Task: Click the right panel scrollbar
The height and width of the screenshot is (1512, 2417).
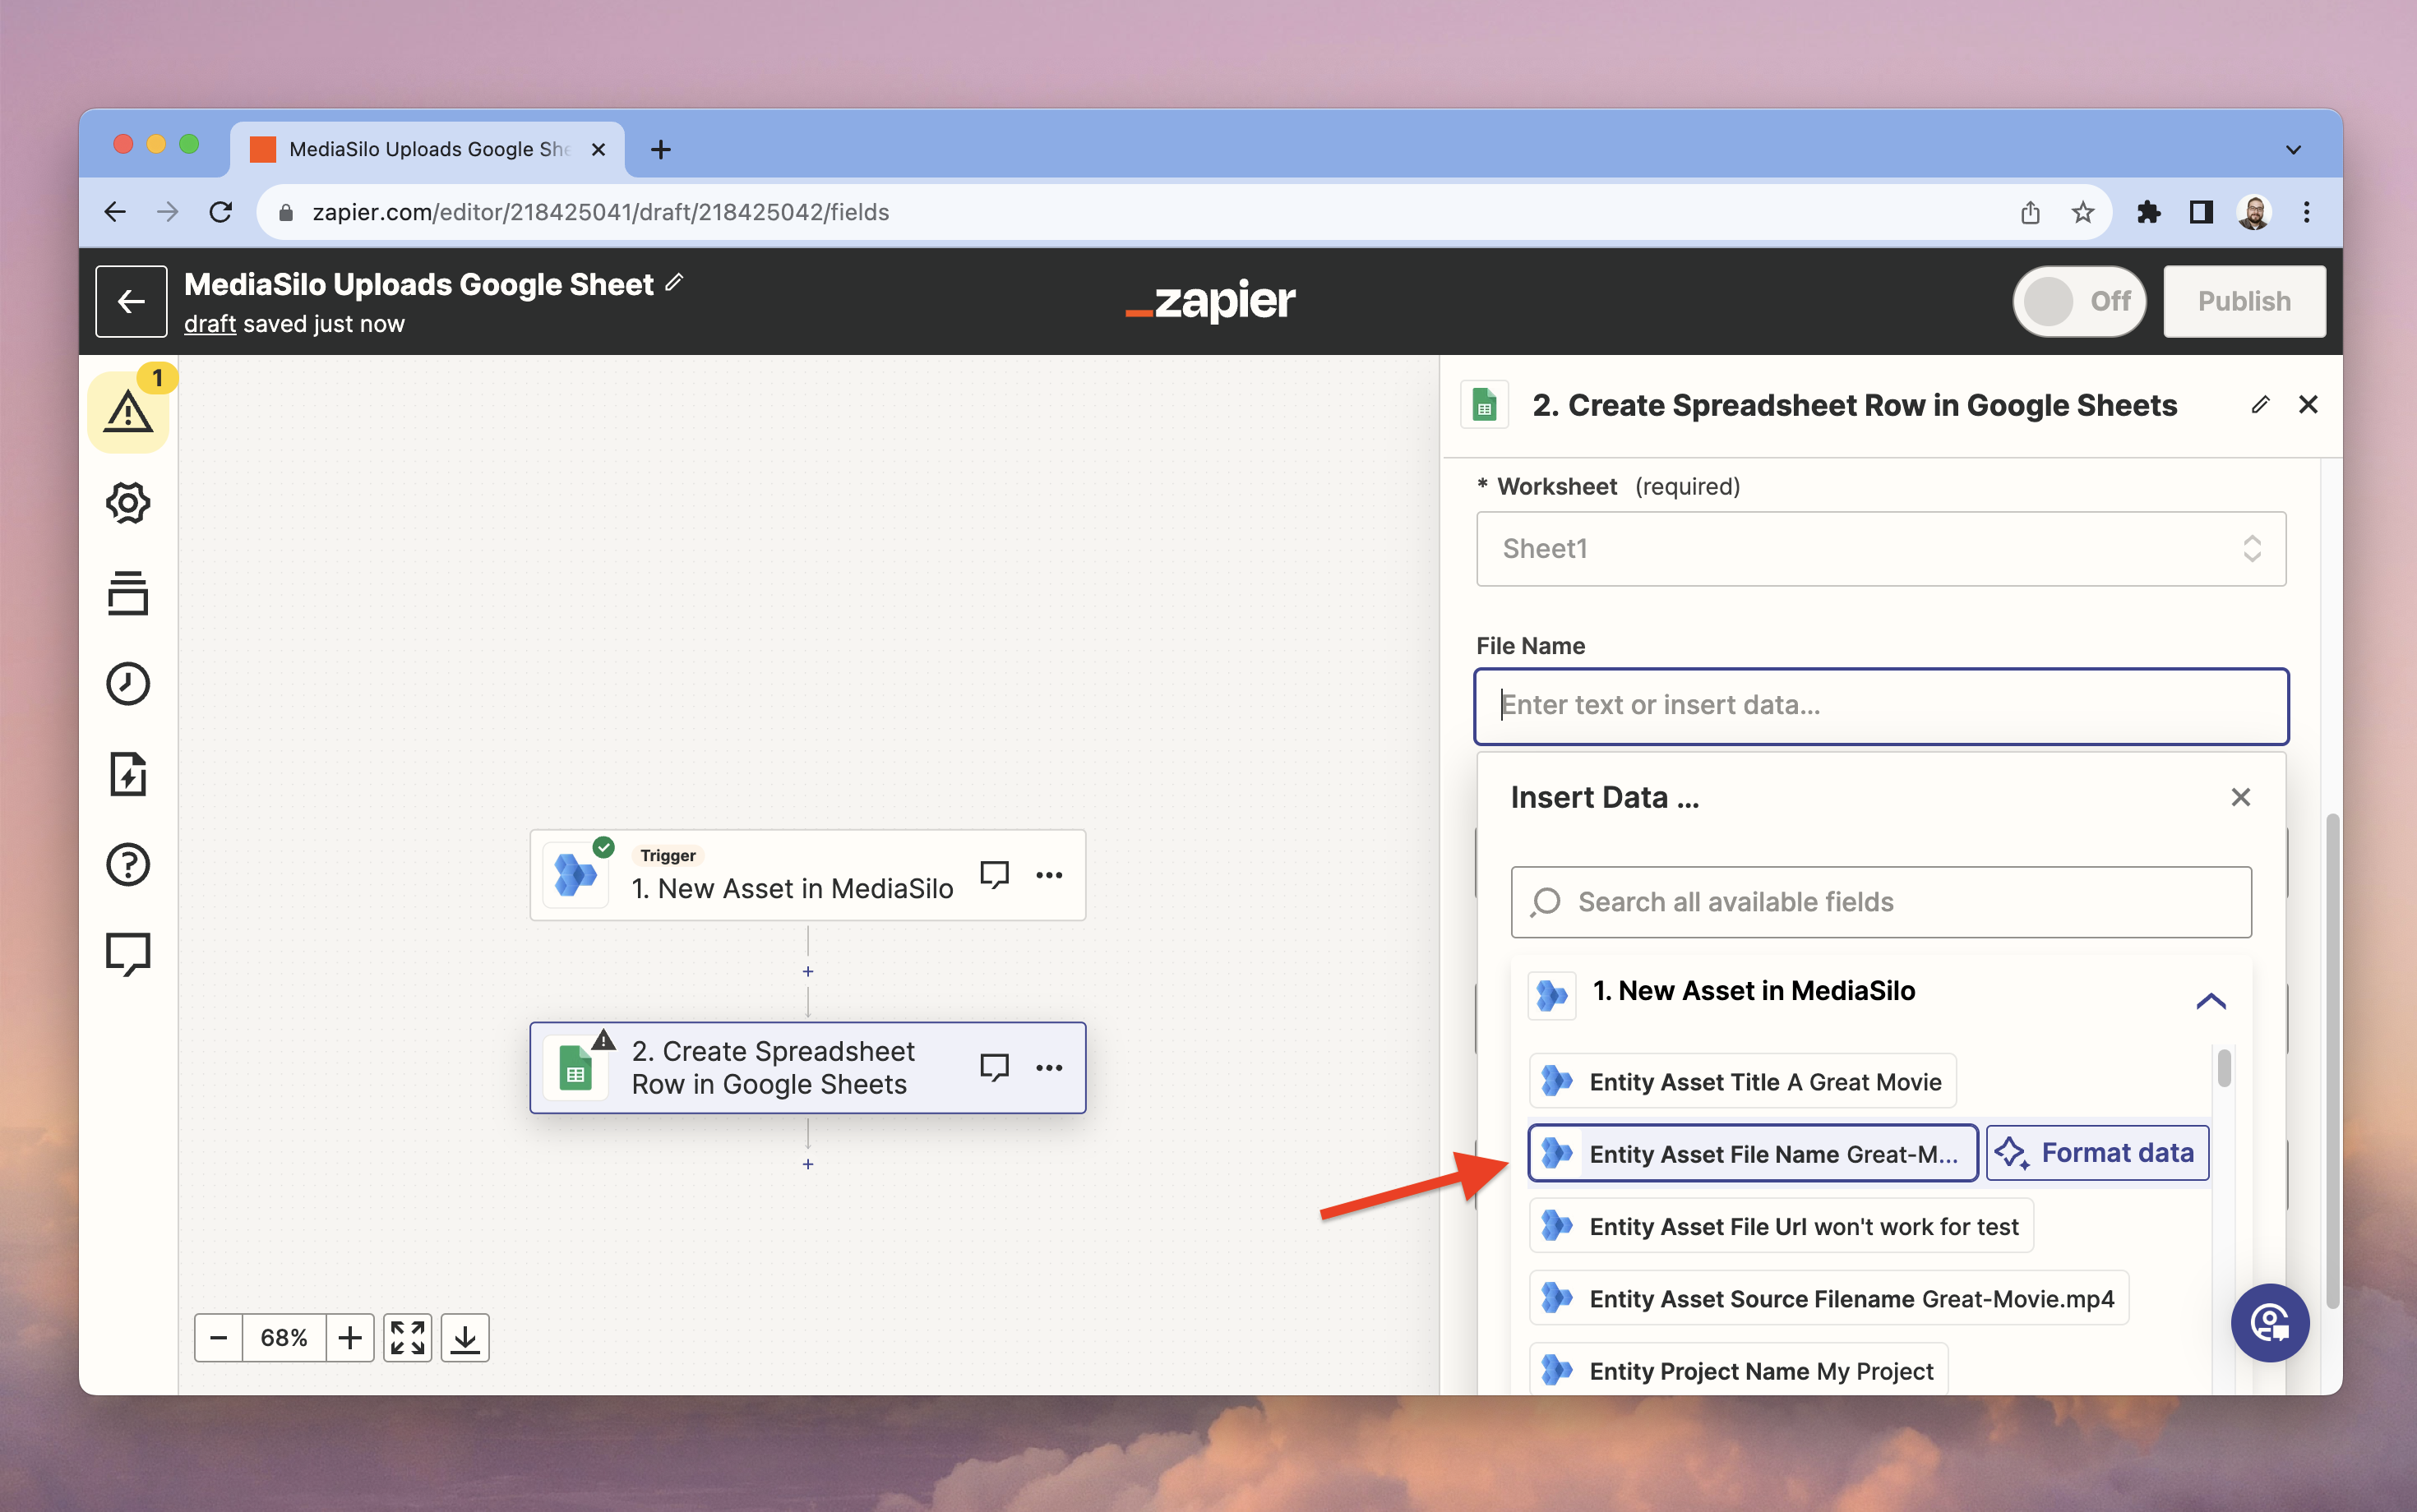Action: coord(2332,1060)
